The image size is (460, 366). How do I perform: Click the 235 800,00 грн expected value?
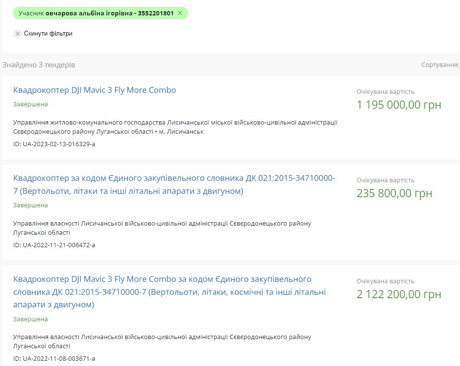[394, 193]
